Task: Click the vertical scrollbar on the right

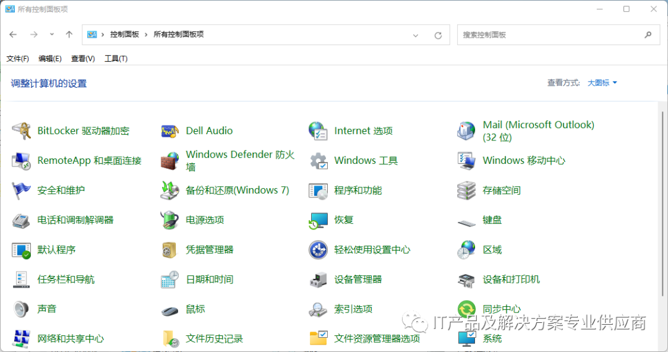Action: [662, 204]
